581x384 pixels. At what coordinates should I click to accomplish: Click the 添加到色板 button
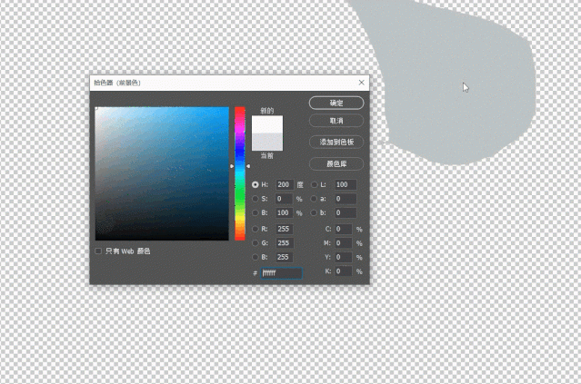tap(336, 142)
